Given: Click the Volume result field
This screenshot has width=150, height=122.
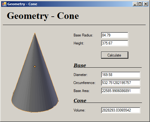Looking at the screenshot, I should [121, 110].
